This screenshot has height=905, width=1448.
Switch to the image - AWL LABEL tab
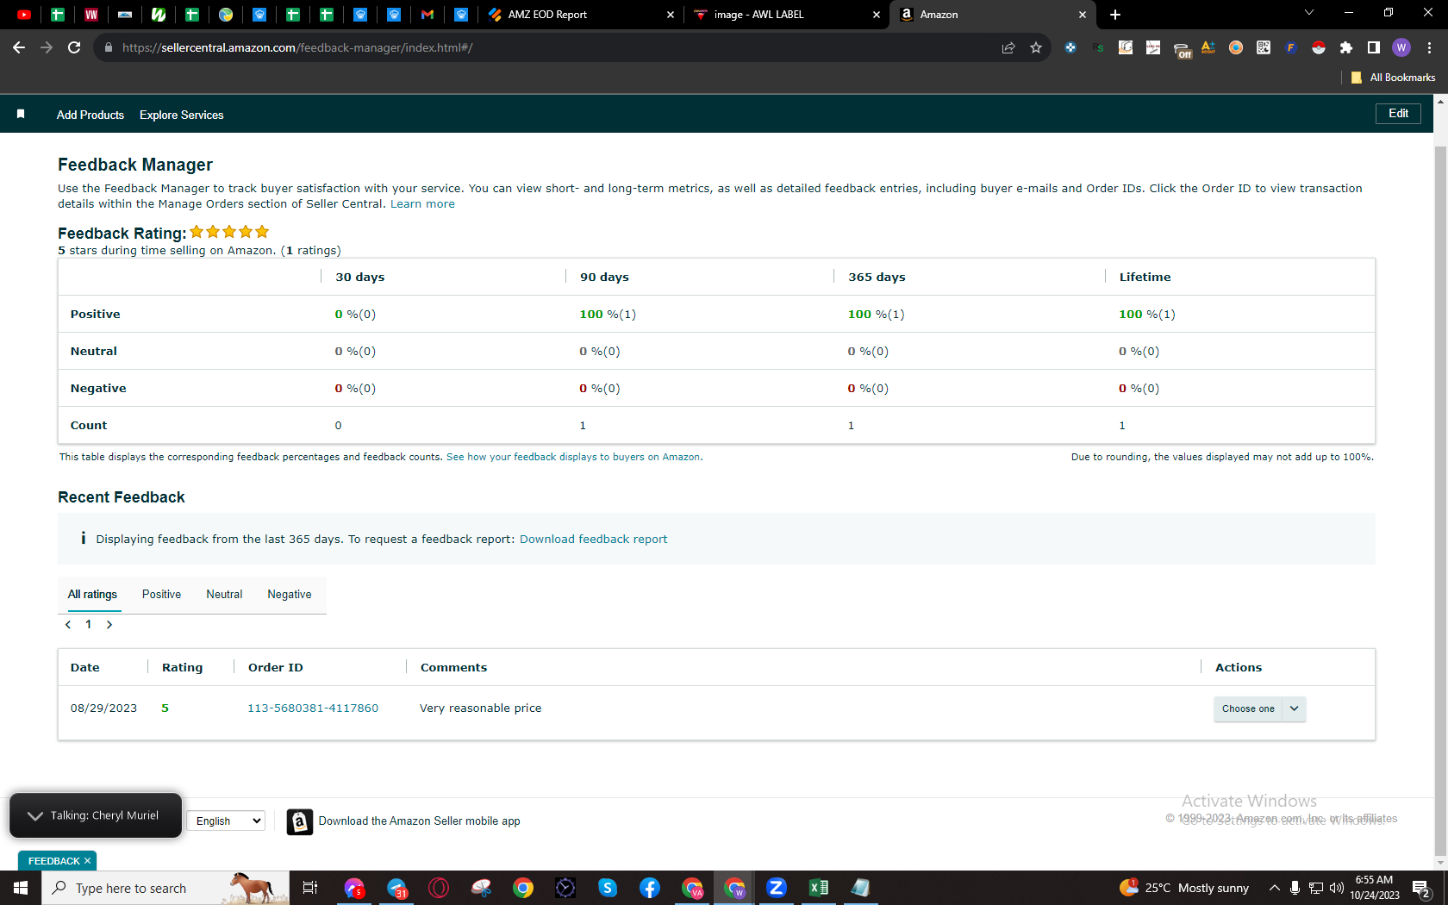(x=787, y=15)
